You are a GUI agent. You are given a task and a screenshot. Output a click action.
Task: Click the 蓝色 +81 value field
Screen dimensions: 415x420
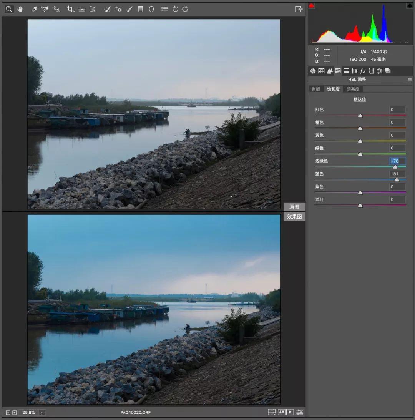[397, 174]
